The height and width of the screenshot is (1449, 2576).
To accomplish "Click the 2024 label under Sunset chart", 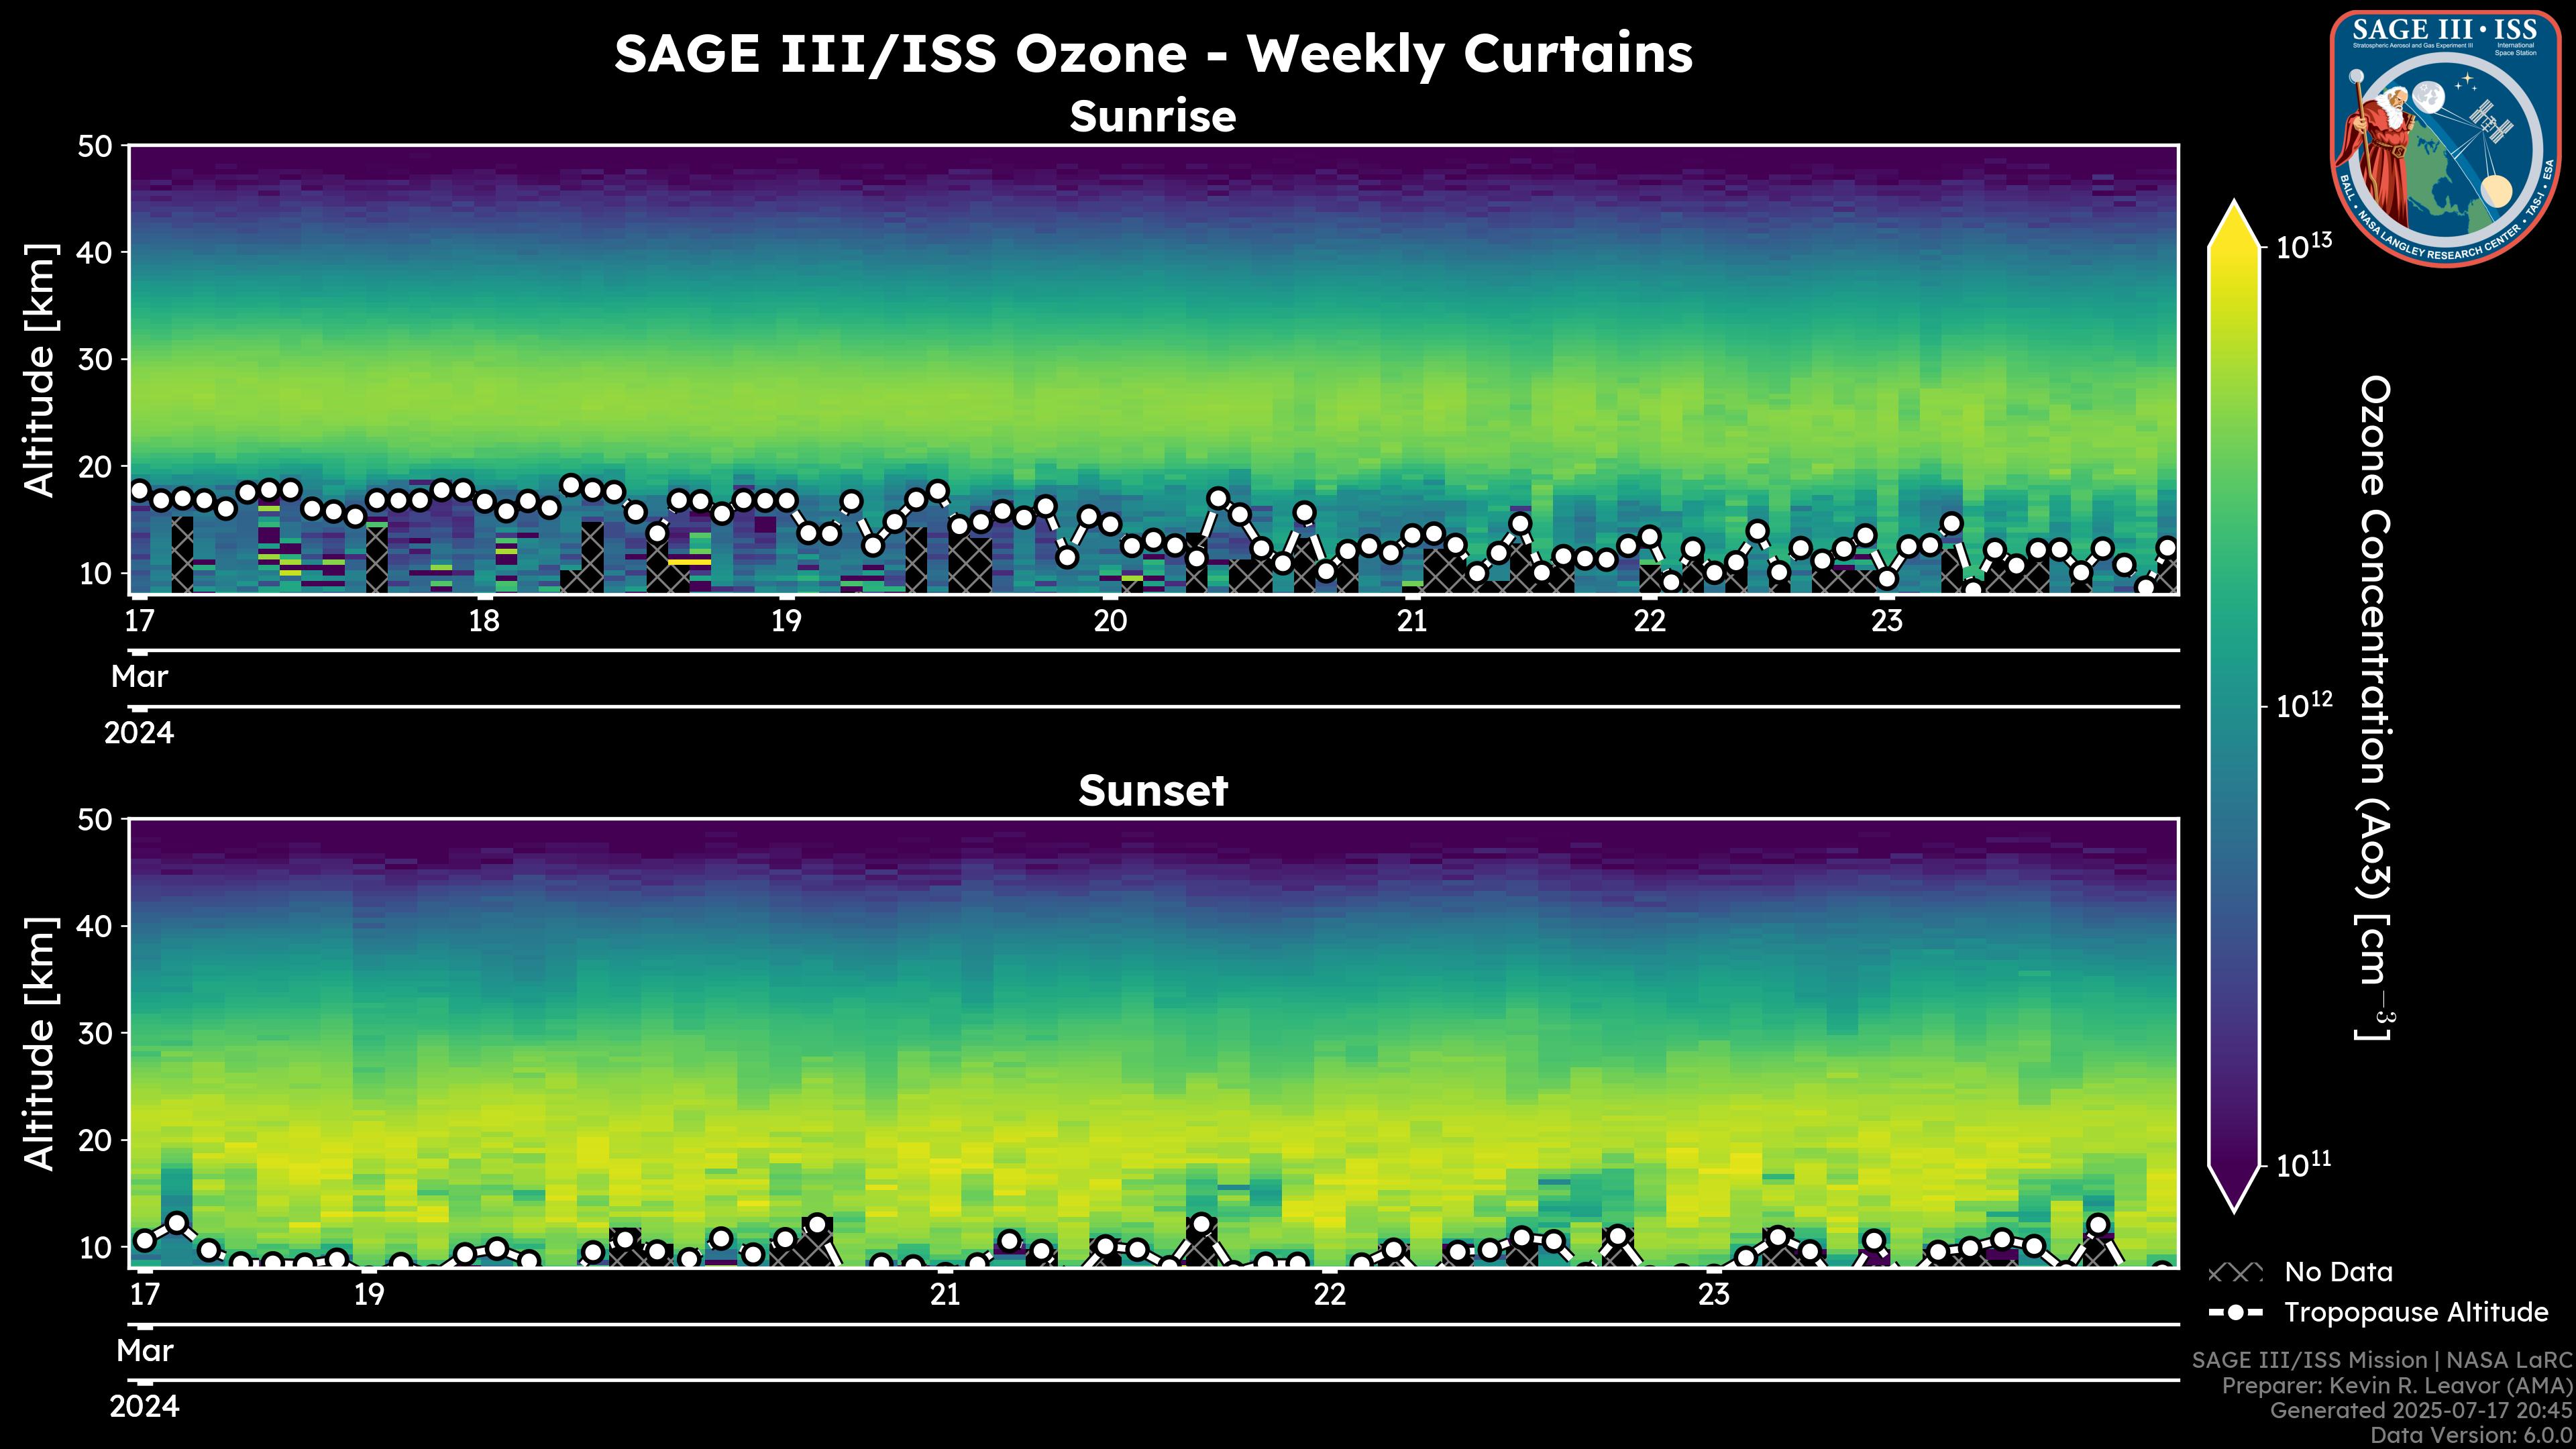I will (144, 1407).
